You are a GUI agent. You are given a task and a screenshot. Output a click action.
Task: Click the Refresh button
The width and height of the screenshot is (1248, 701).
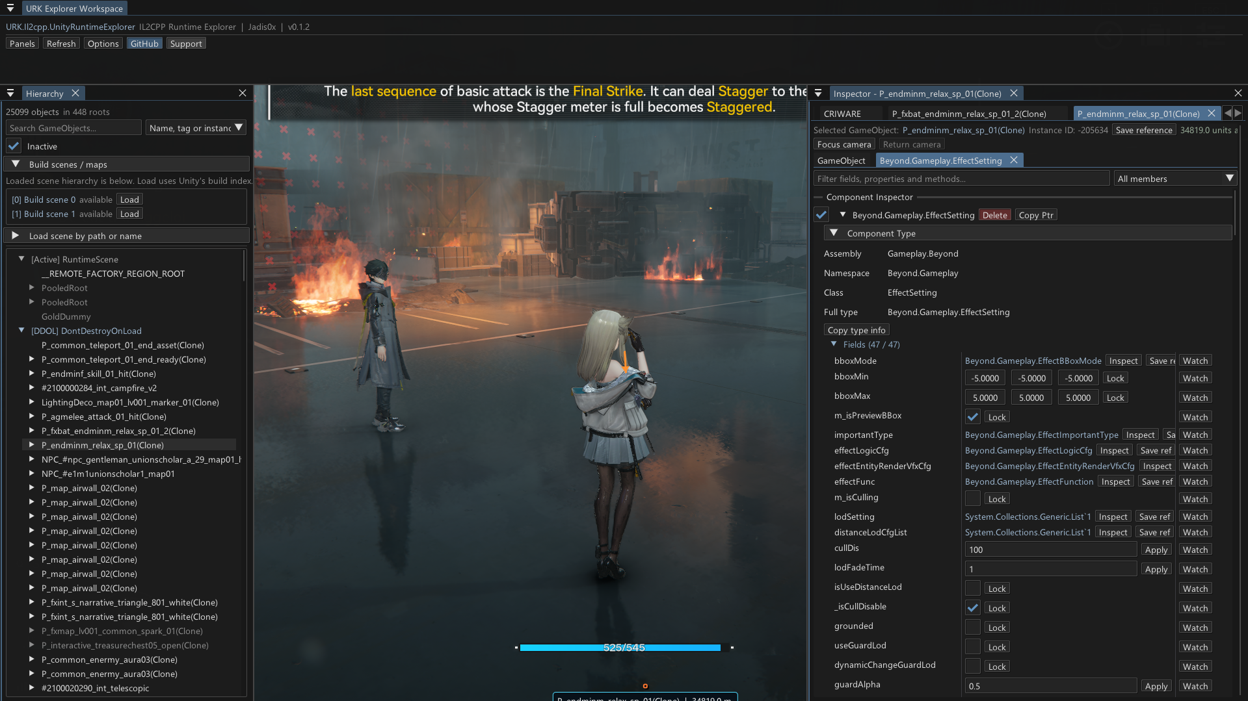(x=61, y=44)
